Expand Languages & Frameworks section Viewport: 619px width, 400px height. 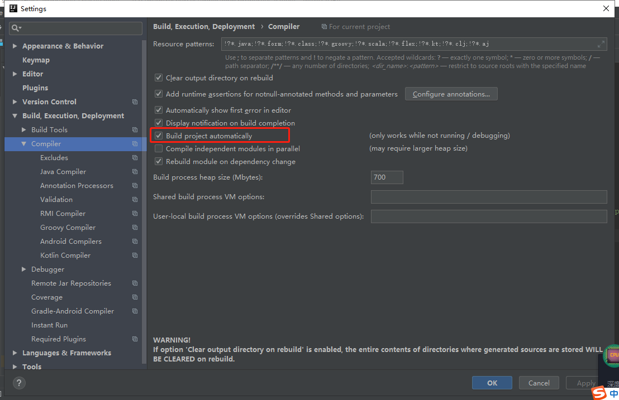click(x=15, y=353)
